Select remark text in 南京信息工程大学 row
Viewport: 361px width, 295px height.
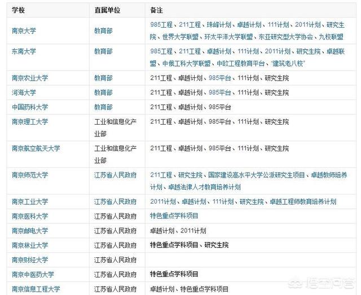tap(190, 289)
